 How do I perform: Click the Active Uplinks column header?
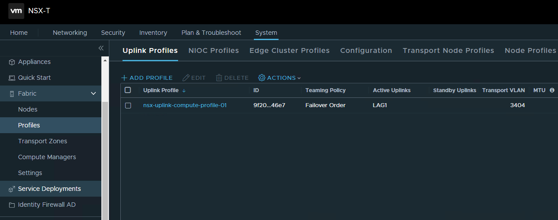point(392,90)
